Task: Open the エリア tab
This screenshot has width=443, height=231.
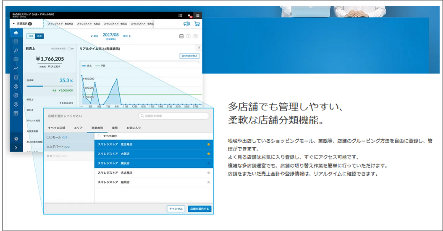Action: [x=78, y=128]
